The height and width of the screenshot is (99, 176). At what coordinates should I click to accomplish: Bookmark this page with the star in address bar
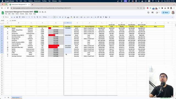(144, 8)
